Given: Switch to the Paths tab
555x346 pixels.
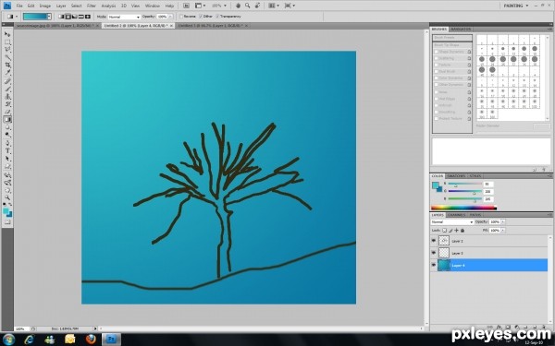Looking at the screenshot, I should (475, 215).
